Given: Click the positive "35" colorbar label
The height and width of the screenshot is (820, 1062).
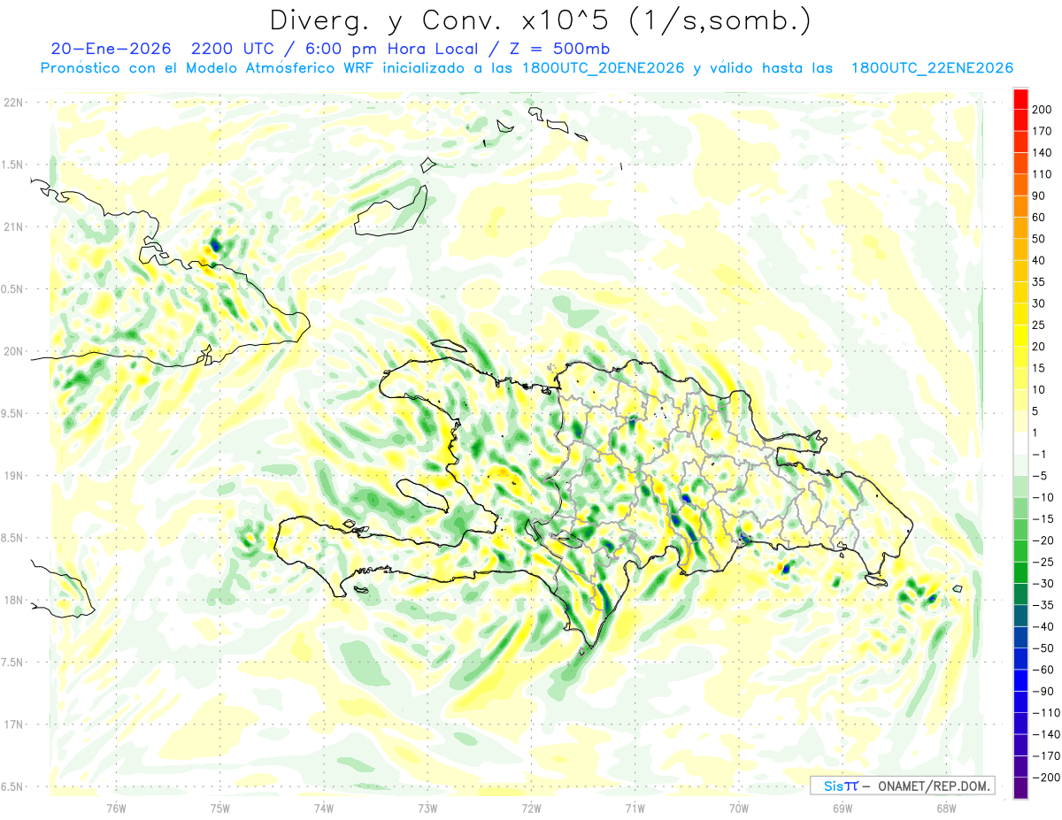Looking at the screenshot, I should pos(1039,282).
